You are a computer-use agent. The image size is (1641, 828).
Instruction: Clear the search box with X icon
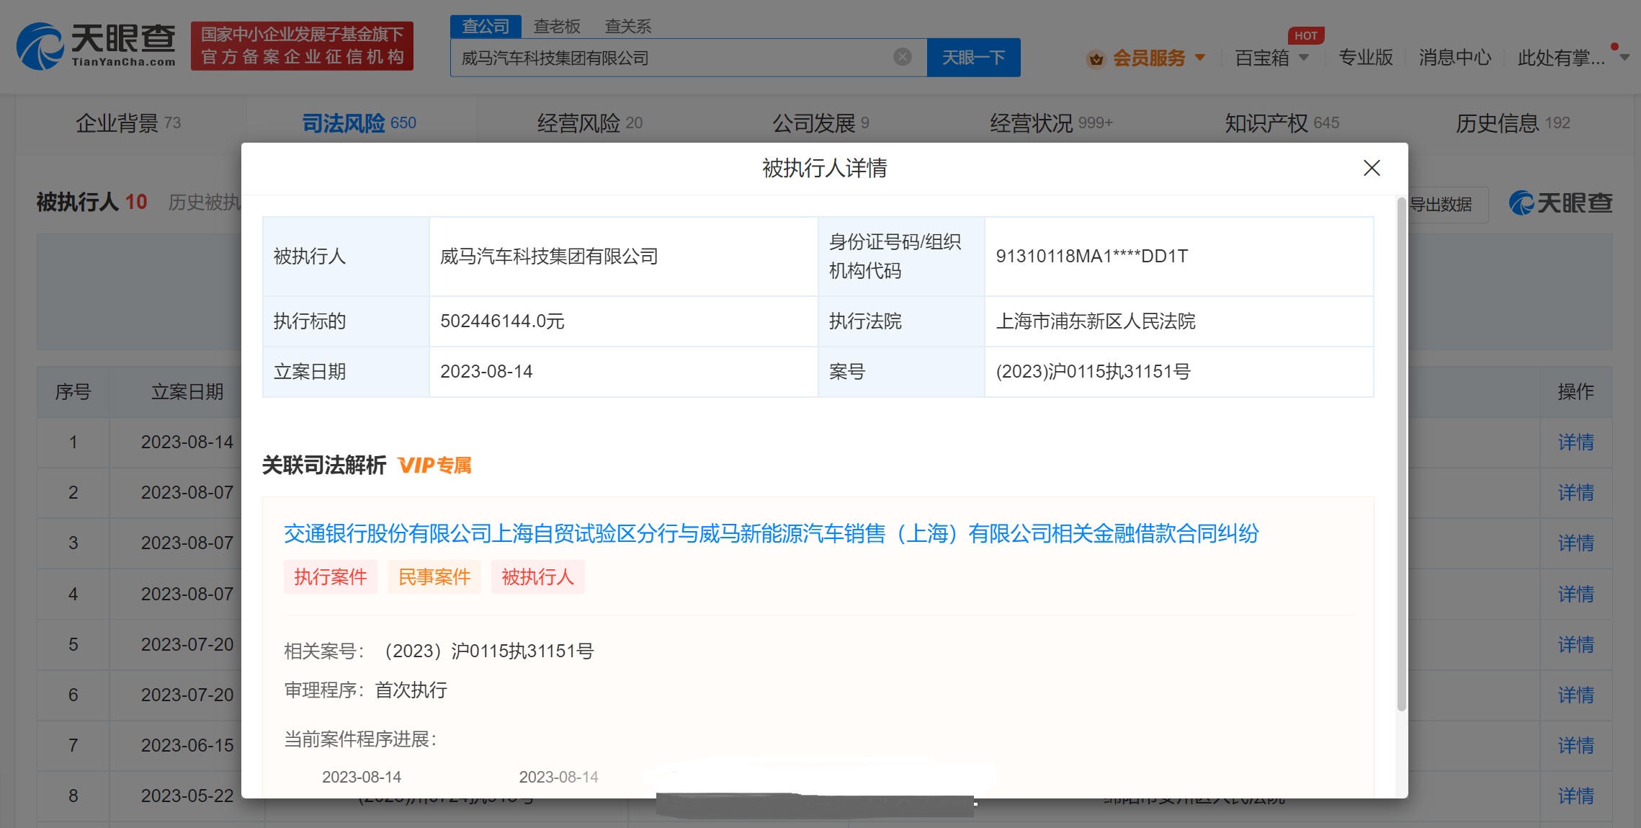902,57
